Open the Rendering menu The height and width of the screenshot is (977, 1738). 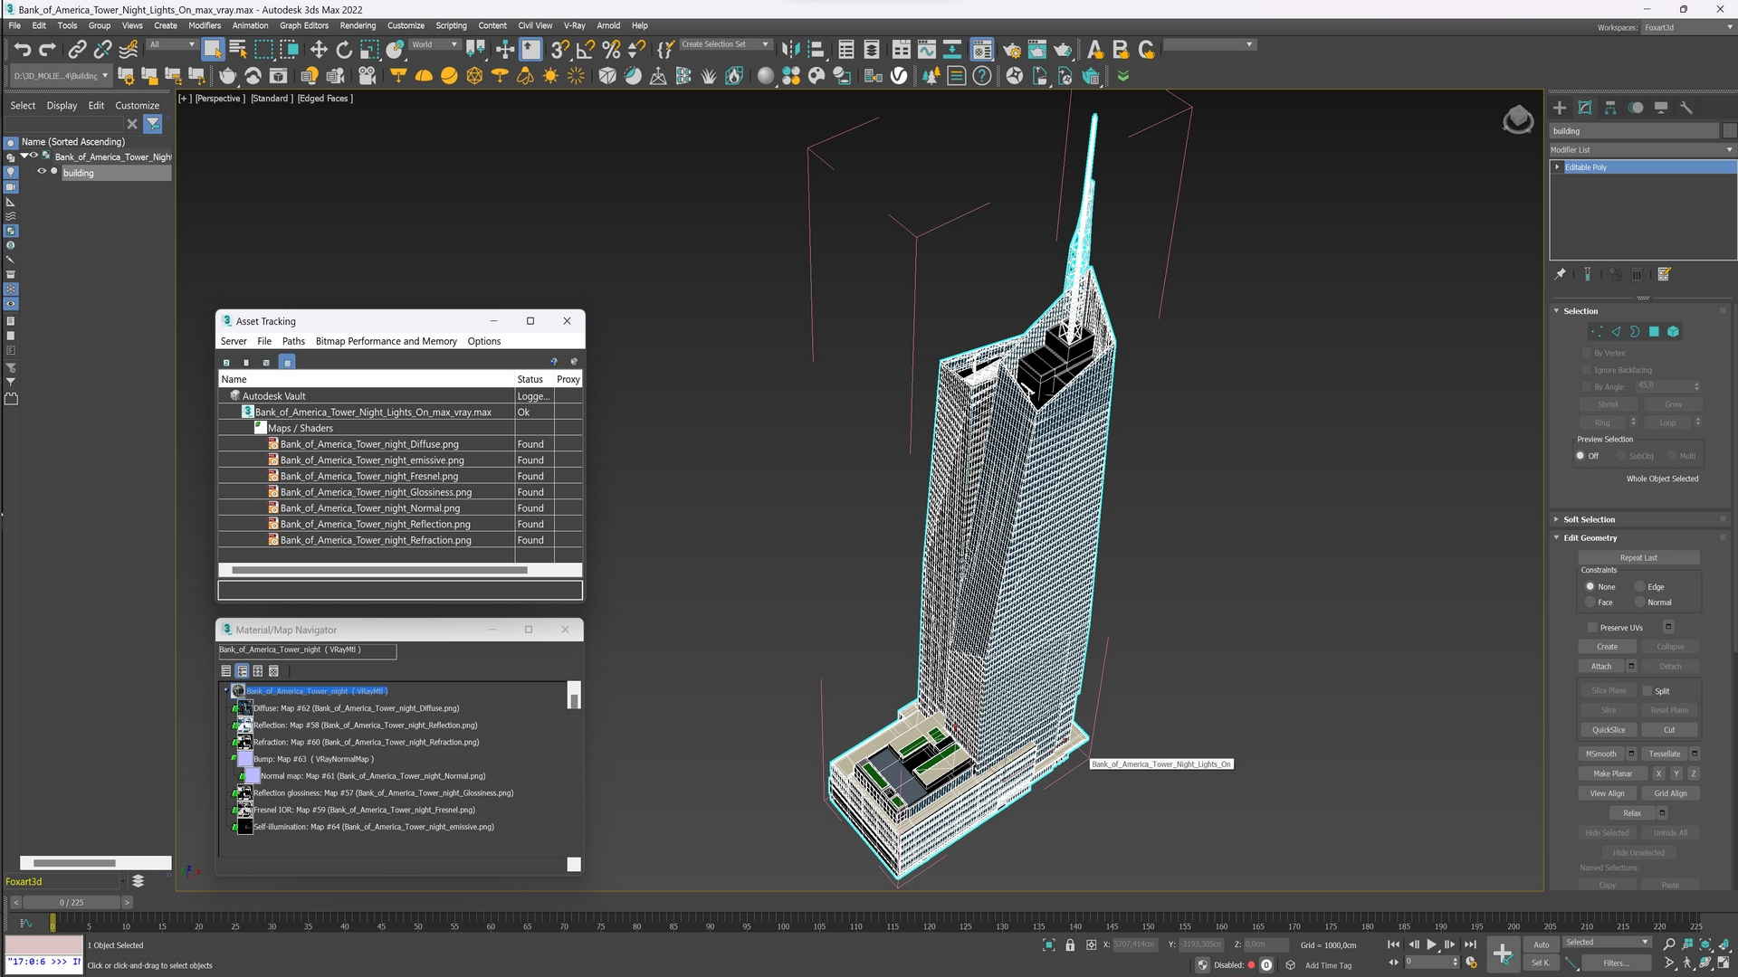pos(358,25)
